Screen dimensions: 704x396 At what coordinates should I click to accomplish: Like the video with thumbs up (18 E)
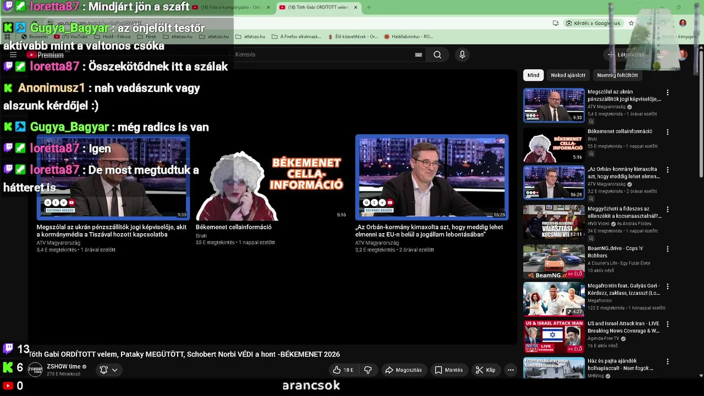pyautogui.click(x=343, y=370)
